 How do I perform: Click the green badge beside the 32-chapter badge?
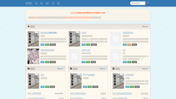click(90, 87)
